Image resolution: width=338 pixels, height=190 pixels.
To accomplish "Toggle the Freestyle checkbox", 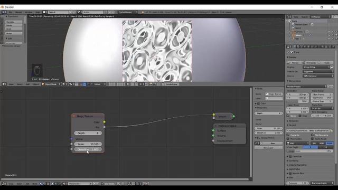I will click(x=290, y=157).
